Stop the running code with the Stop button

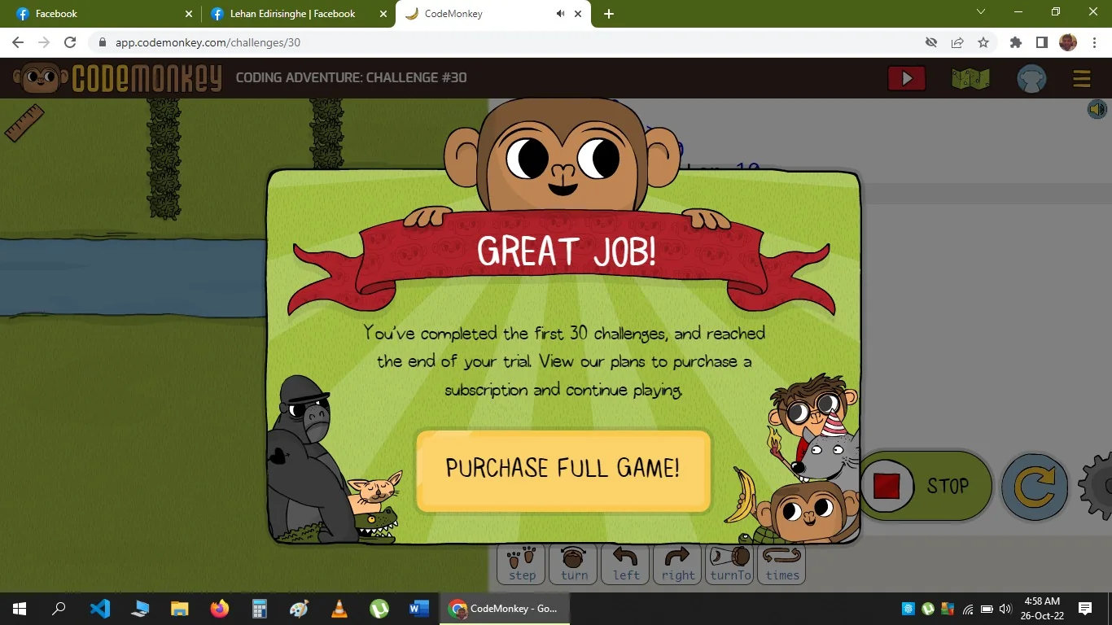926,486
